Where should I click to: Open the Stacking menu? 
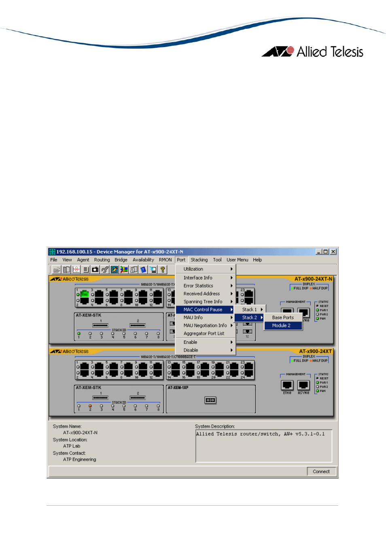[199, 260]
